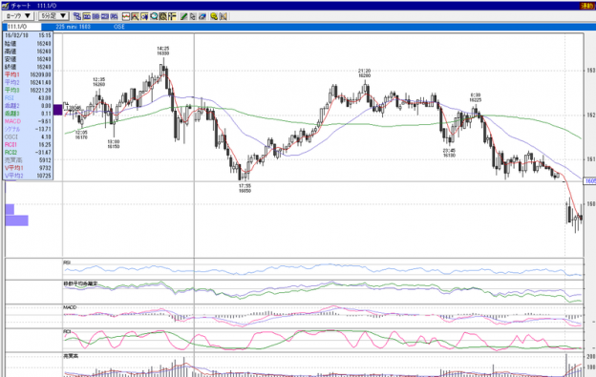
Task: Click the red line chart icon
Action: (x=126, y=16)
